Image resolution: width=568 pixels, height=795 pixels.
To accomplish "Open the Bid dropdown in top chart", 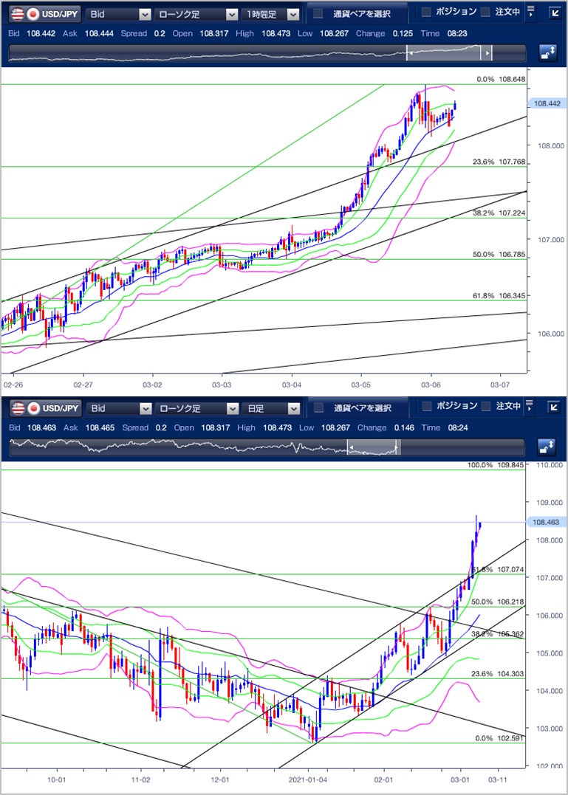I will pyautogui.click(x=118, y=14).
